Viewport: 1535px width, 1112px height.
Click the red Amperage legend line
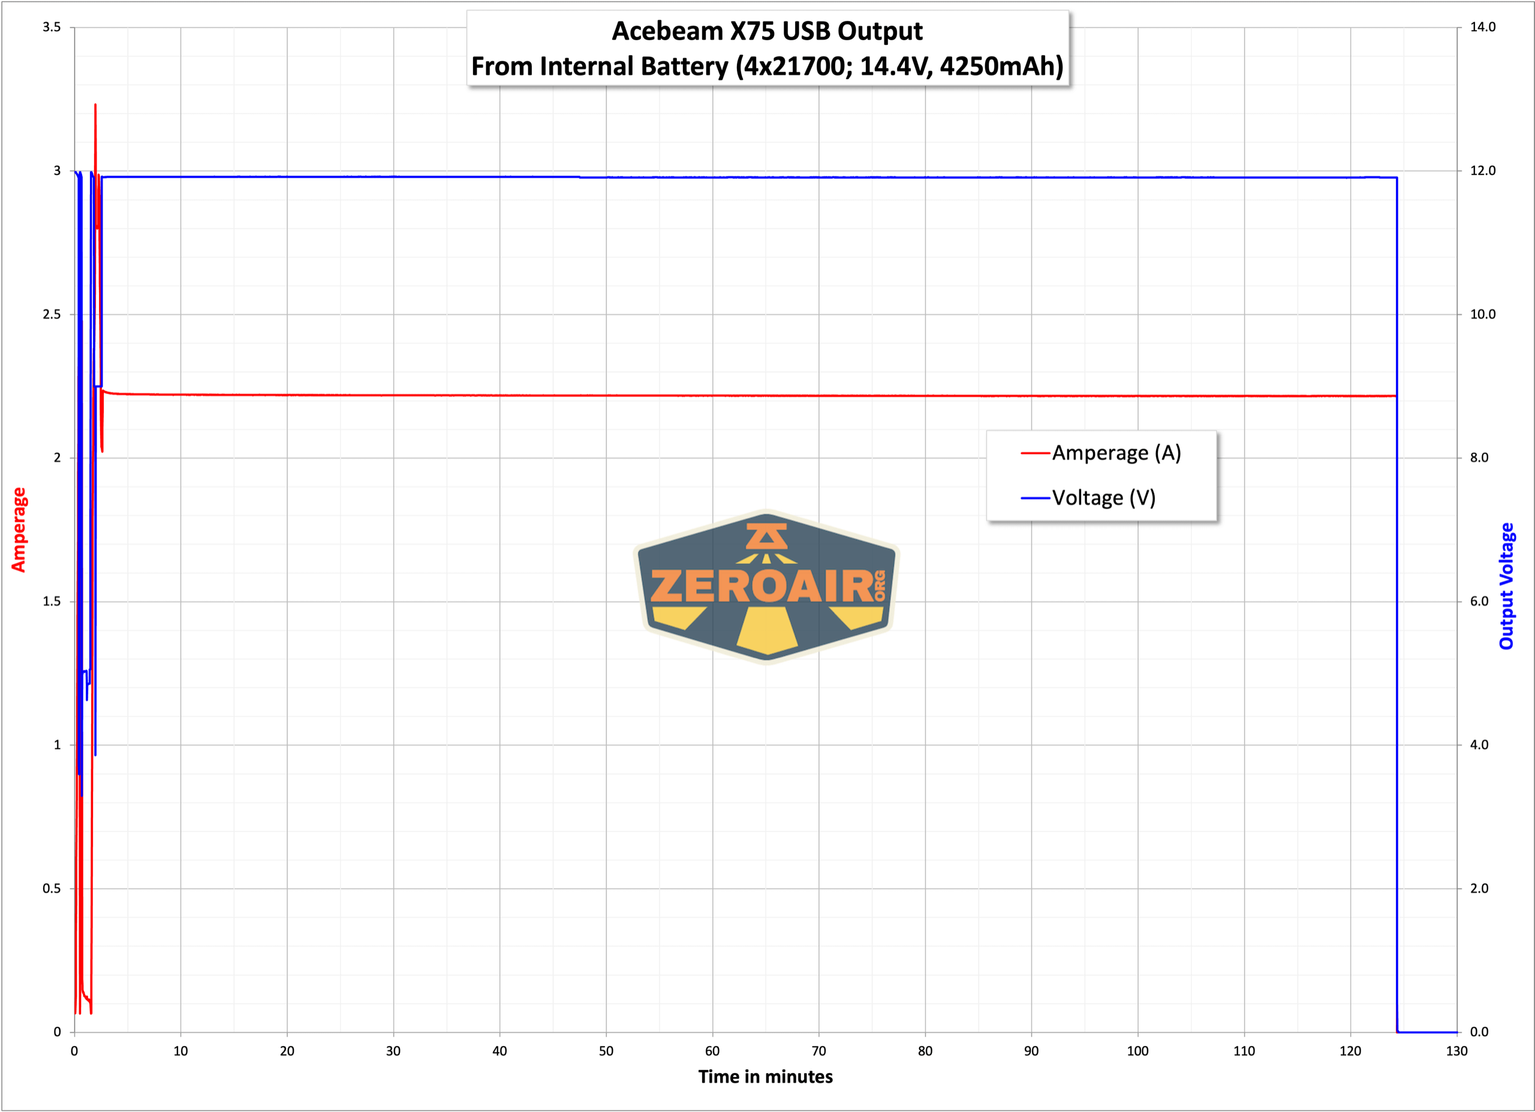point(1035,453)
